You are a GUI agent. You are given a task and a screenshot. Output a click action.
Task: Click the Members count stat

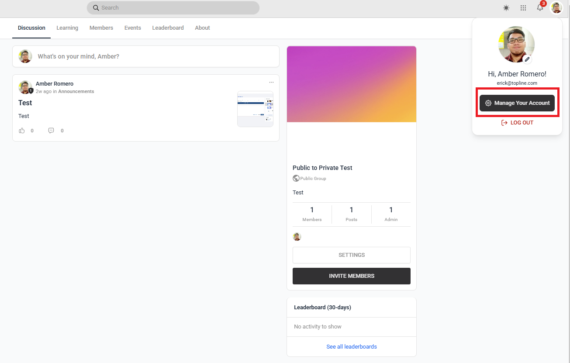click(x=312, y=214)
